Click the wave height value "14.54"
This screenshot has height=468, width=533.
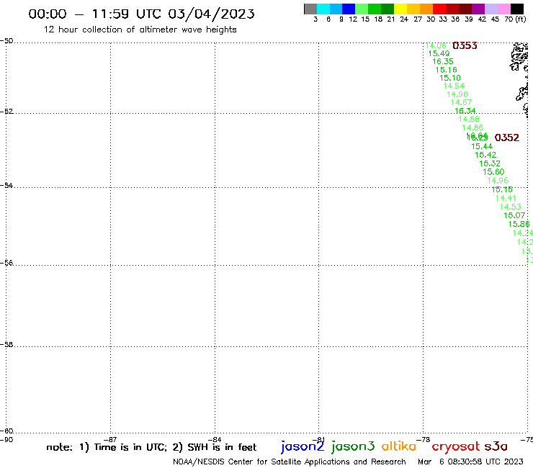pos(454,86)
